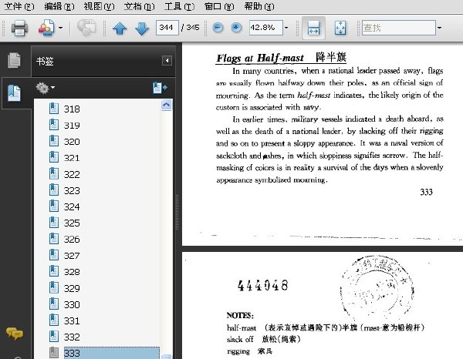
Task: Go to previous page with up arrow
Action: pyautogui.click(x=120, y=29)
